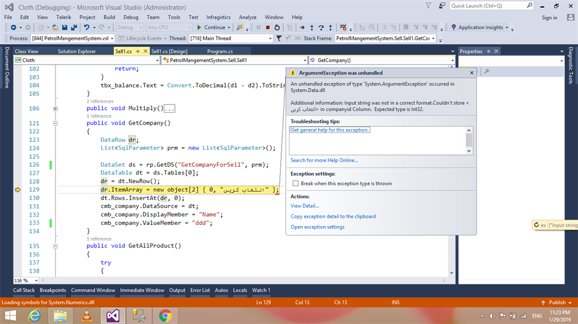Click the Find in Files icon
The width and height of the screenshot is (578, 324).
(x=239, y=28)
